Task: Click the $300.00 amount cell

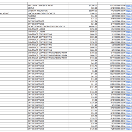Action: click(x=83, y=13)
